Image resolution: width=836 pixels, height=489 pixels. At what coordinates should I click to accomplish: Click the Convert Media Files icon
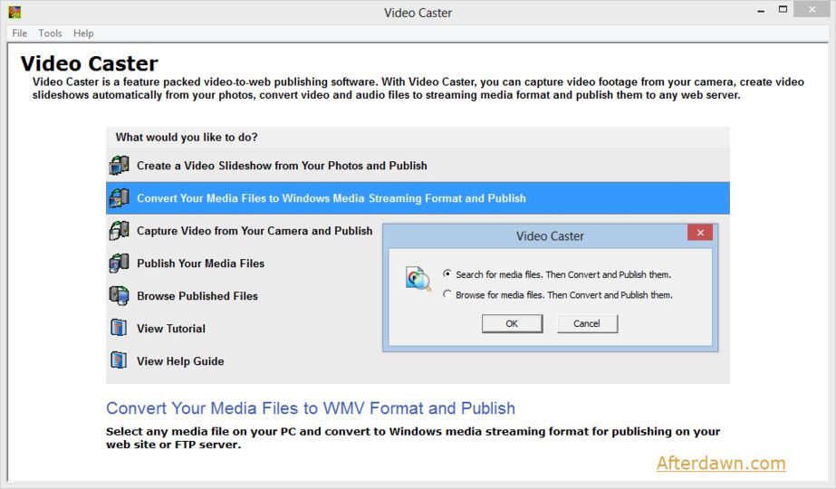tap(119, 198)
